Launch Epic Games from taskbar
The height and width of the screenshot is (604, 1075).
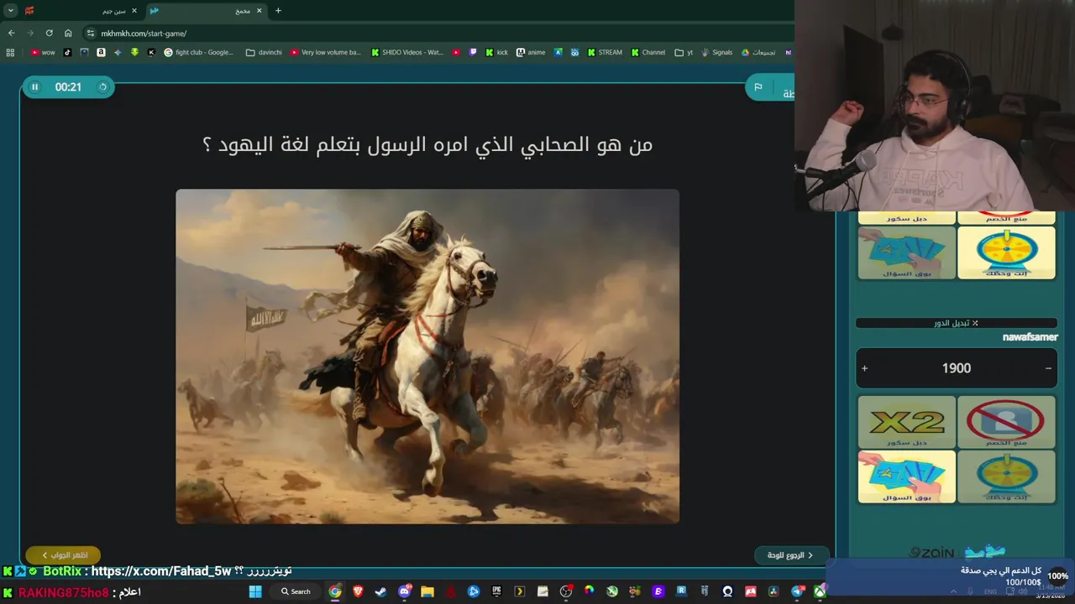(x=496, y=591)
